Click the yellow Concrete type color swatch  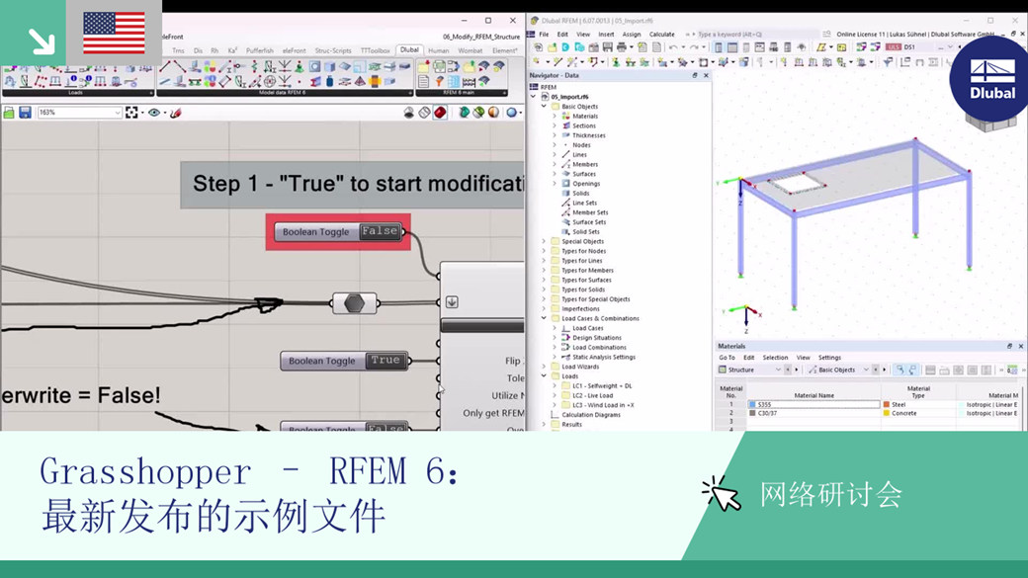pos(887,414)
